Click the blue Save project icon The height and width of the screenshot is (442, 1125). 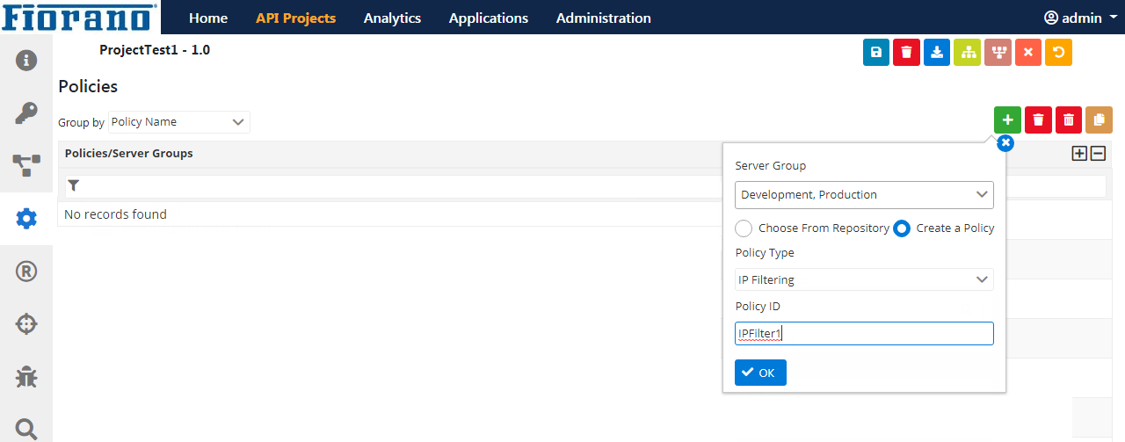click(876, 53)
